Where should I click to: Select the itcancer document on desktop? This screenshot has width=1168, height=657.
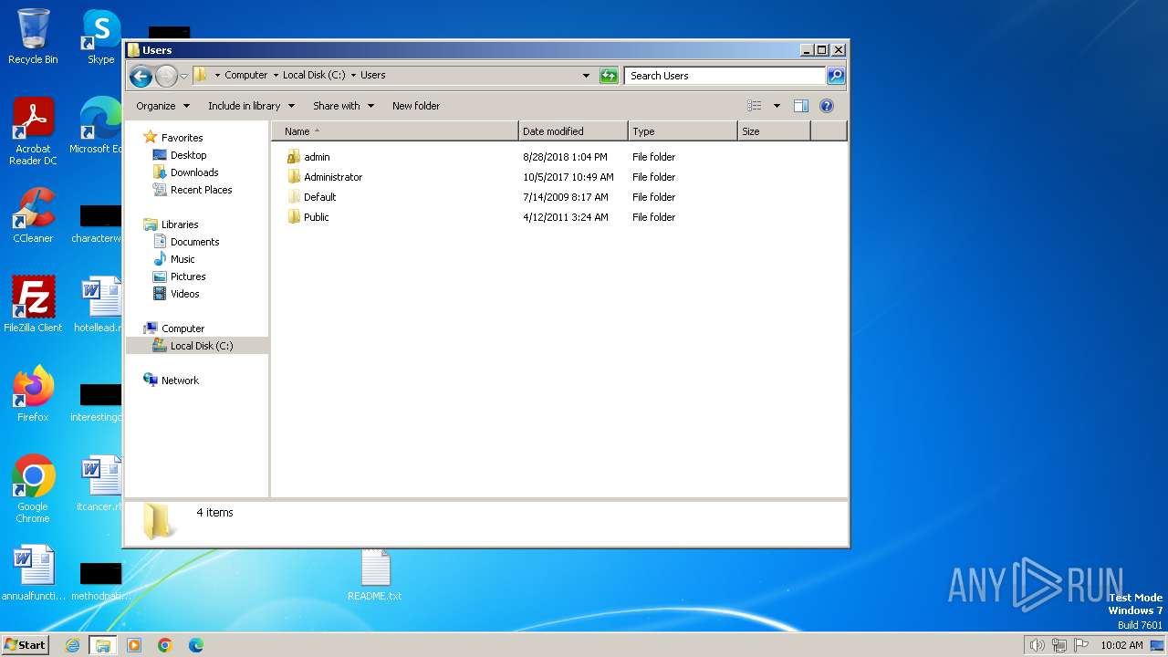pyautogui.click(x=100, y=484)
